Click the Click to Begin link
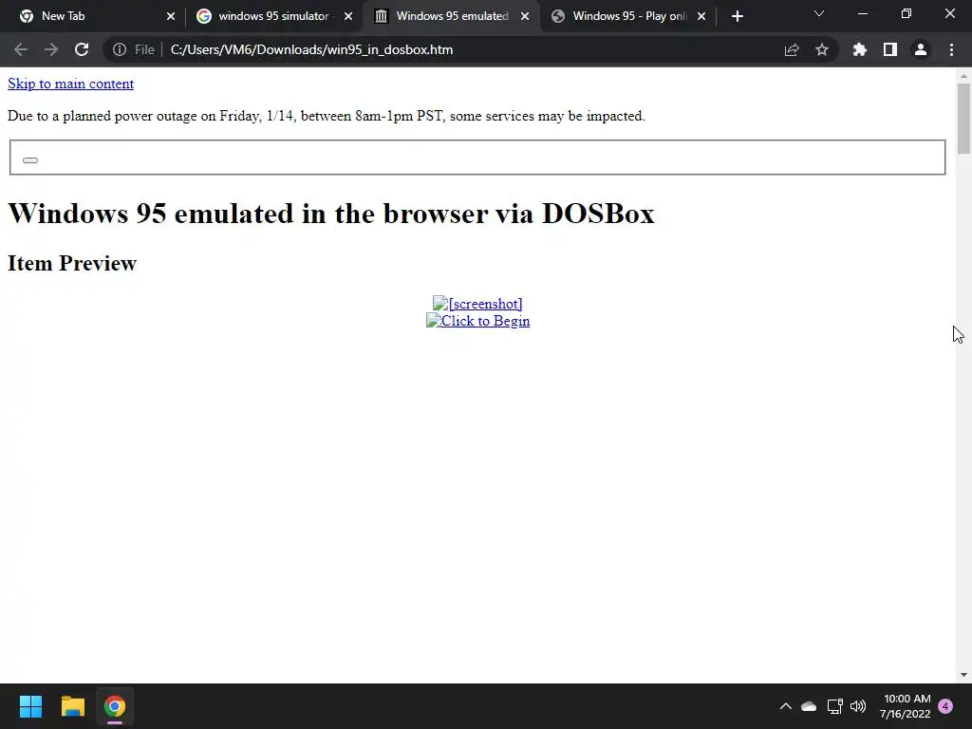The image size is (972, 729). click(478, 321)
